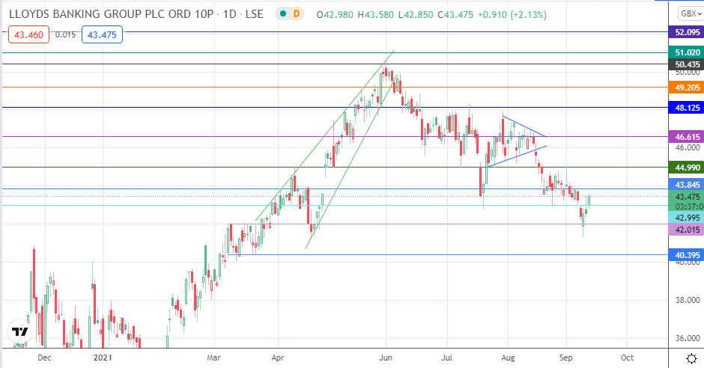Click the close value C43.475
This screenshot has width=704, height=368.
455,15
